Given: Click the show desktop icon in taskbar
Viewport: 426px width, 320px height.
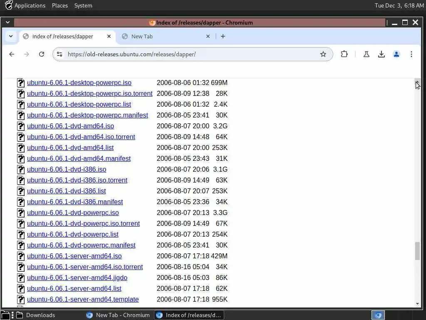Looking at the screenshot, I should tap(5, 315).
